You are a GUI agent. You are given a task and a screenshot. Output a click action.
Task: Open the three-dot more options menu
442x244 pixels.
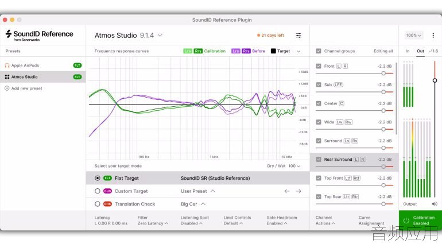(x=433, y=35)
